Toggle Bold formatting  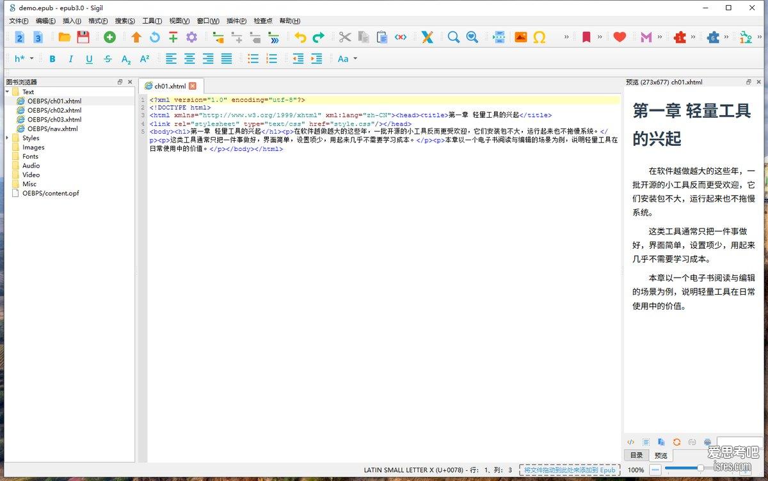[x=52, y=59]
